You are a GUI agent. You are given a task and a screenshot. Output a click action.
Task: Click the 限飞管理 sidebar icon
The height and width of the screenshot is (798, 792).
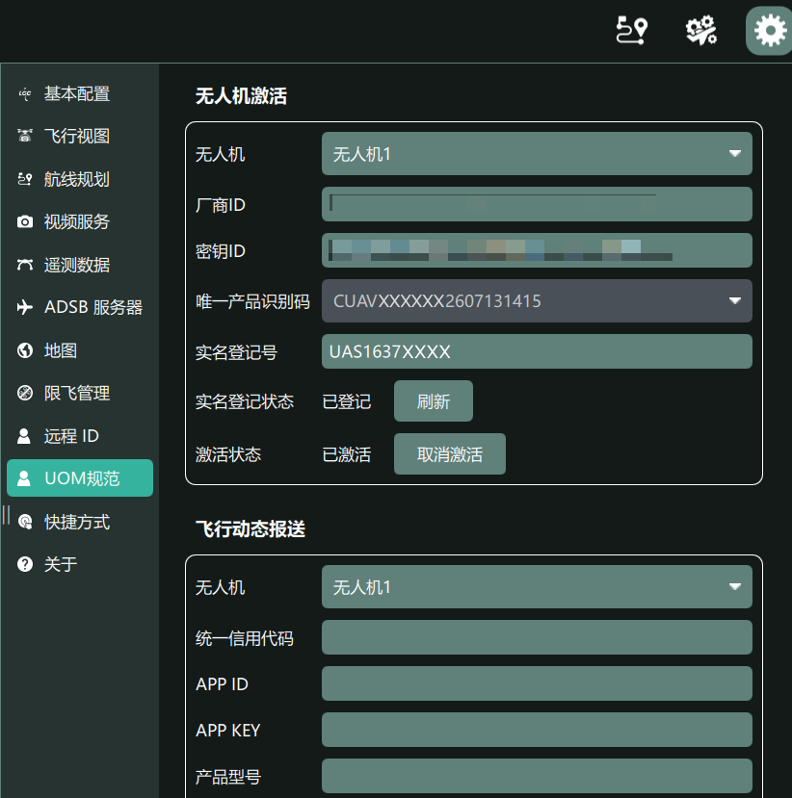coord(24,393)
